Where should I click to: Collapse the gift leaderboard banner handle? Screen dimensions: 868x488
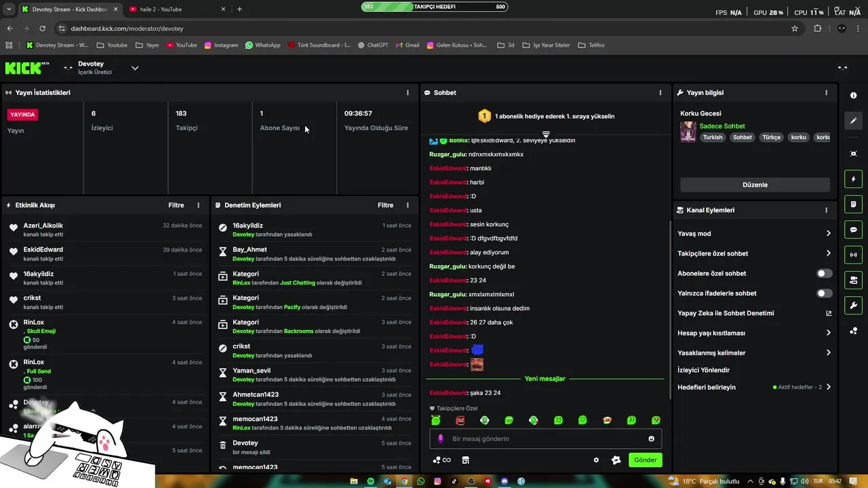(546, 134)
